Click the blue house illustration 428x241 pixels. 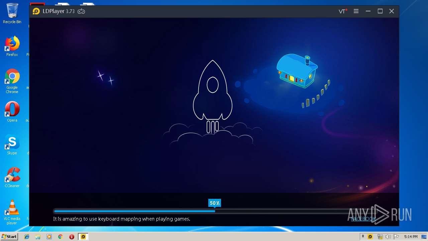pos(297,71)
